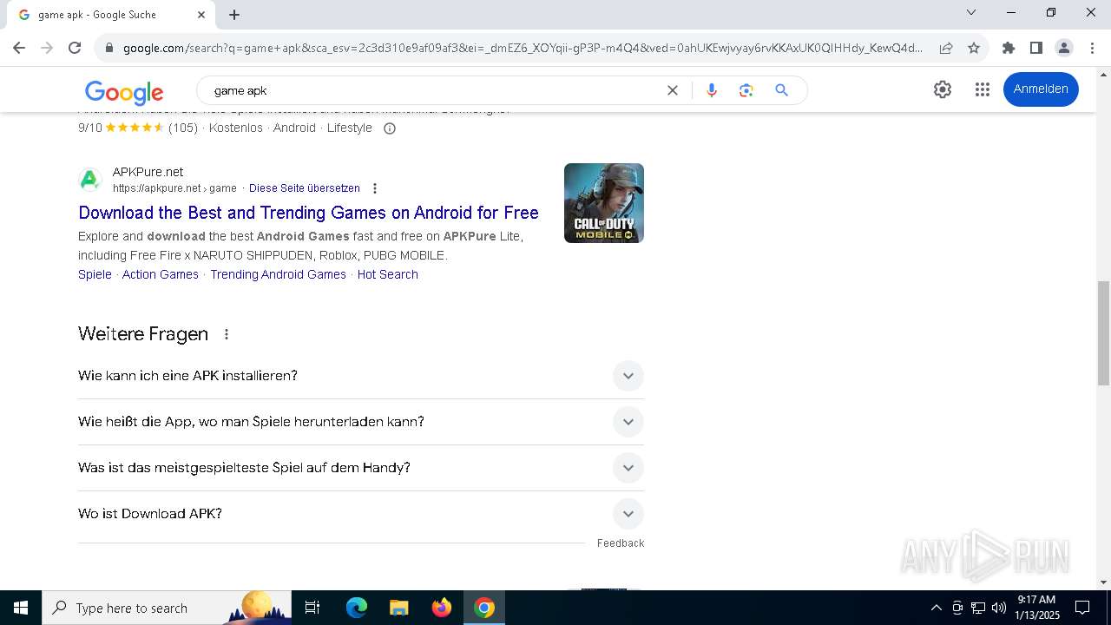Click the taskbar clock showing 9:17 AM
Viewport: 1111px width, 625px height.
point(1037,608)
